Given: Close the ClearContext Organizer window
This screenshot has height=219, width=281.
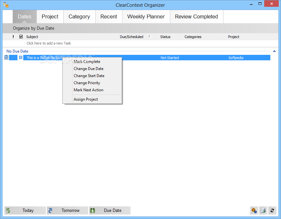Looking at the screenshot, I should 272,4.
